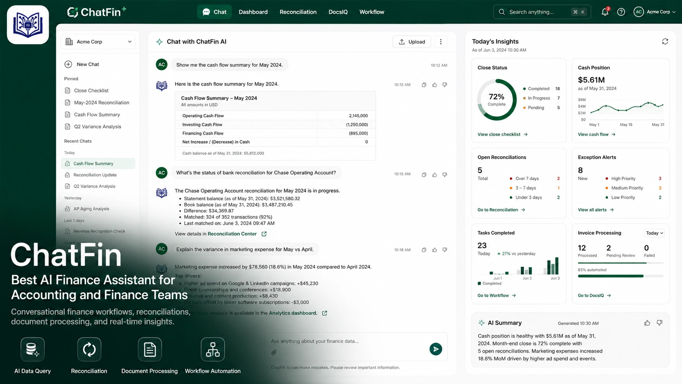682x384 pixels.
Task: Click Go to Workflow link
Action: tap(496, 295)
